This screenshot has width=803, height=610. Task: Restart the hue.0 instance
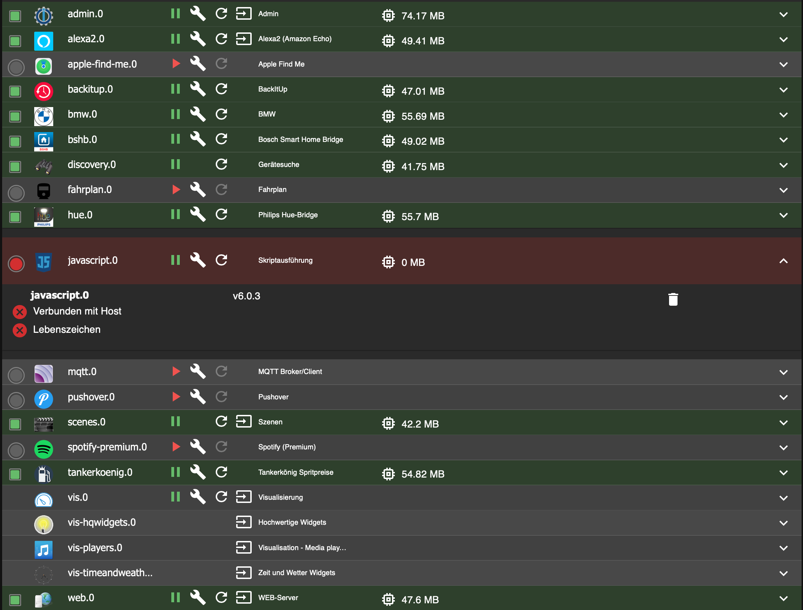click(x=221, y=214)
